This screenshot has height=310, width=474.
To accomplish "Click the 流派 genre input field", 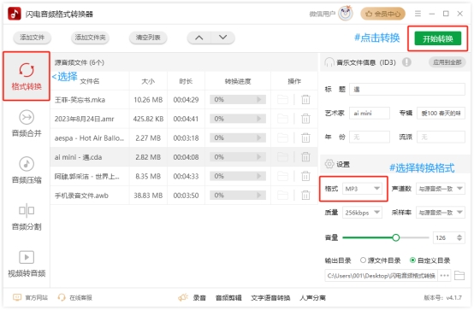I will point(441,137).
